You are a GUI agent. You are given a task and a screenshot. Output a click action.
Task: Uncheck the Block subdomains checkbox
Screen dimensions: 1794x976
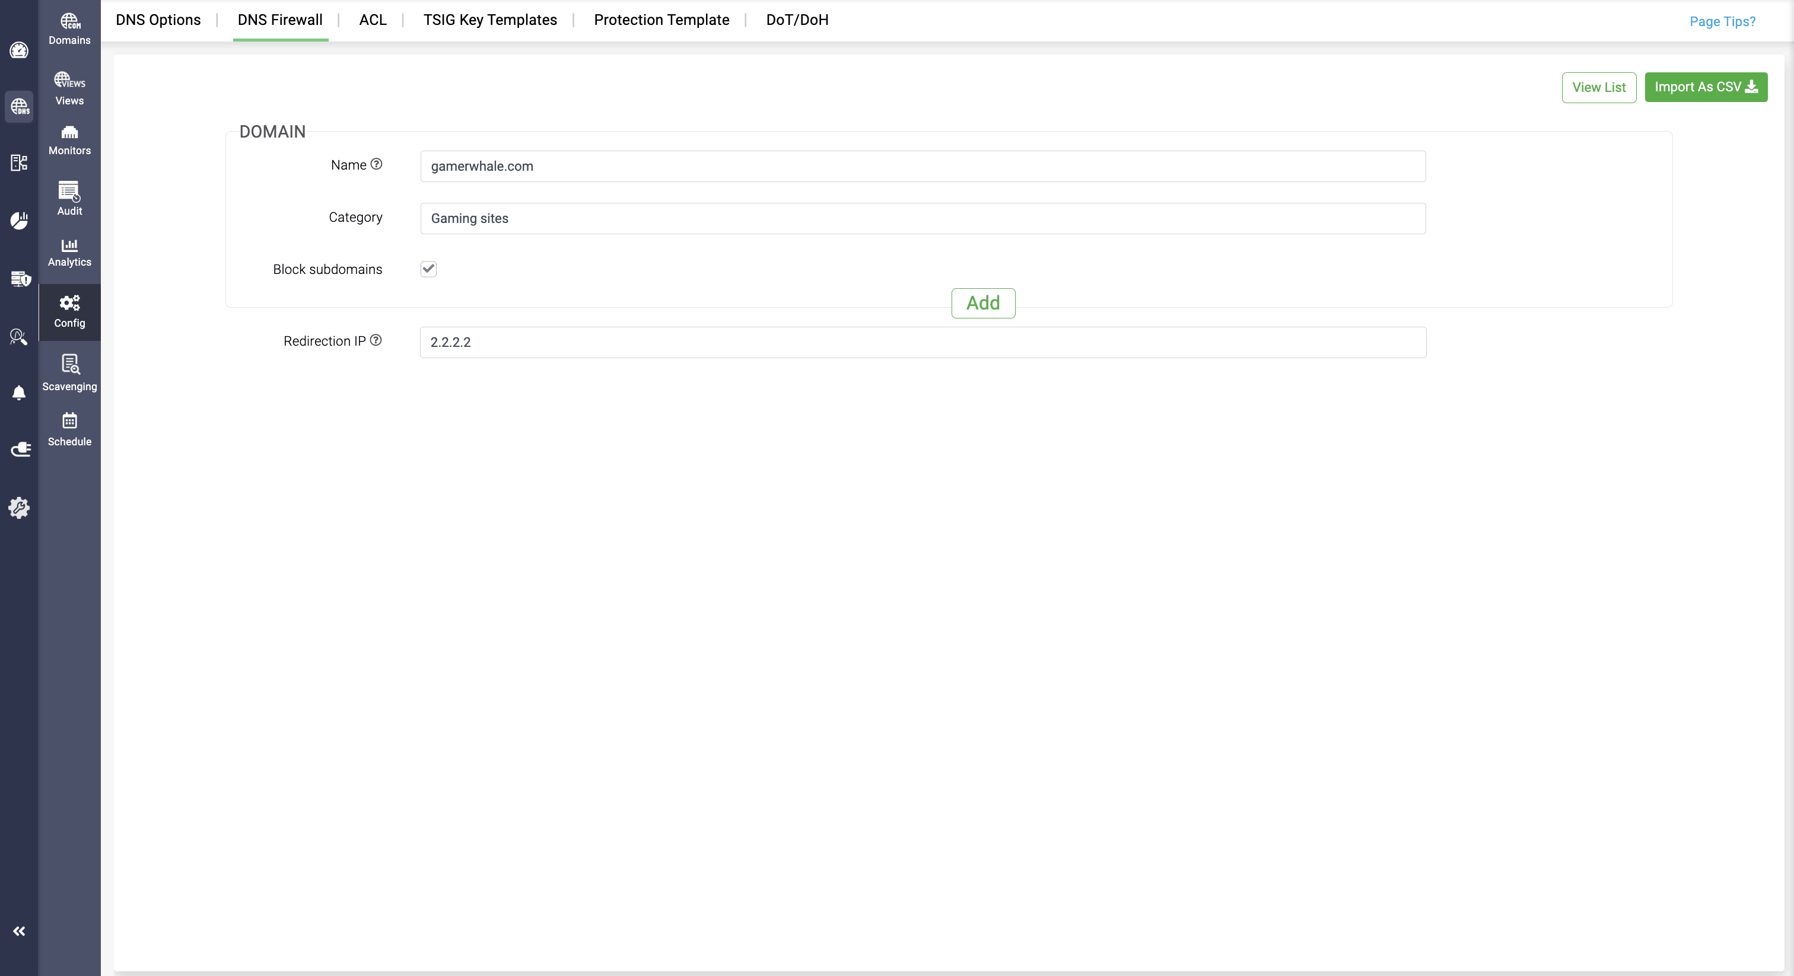point(428,269)
